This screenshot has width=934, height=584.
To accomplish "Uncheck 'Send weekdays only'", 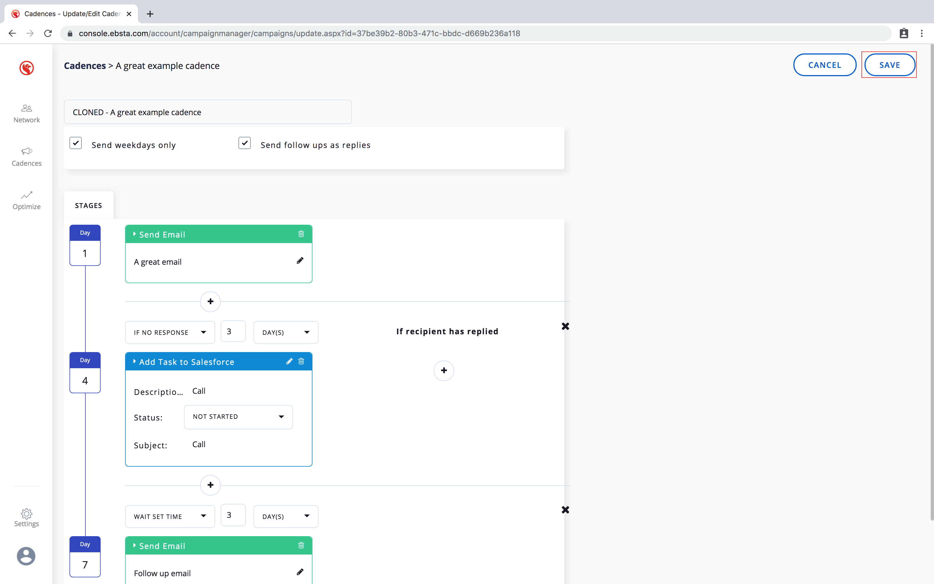I will click(76, 143).
